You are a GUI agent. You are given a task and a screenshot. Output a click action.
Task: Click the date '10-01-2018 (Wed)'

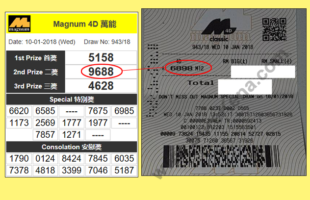tap(50, 42)
